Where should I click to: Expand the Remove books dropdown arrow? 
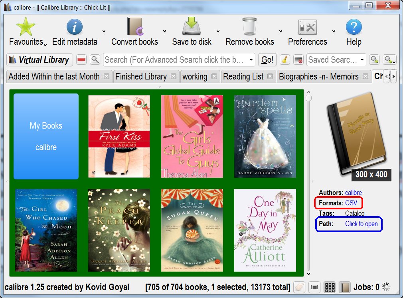coord(281,32)
